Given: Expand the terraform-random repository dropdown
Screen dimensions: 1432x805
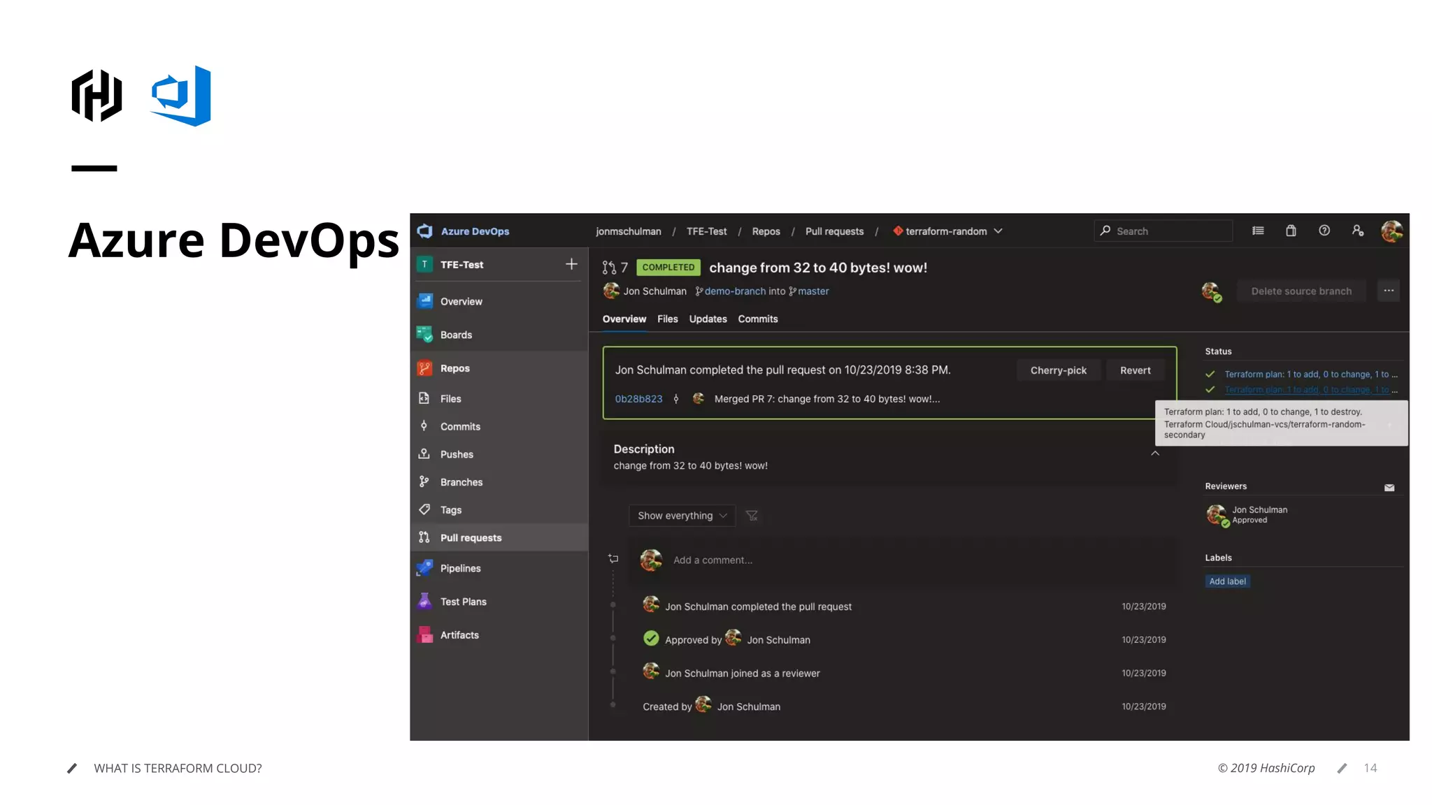Looking at the screenshot, I should 998,231.
